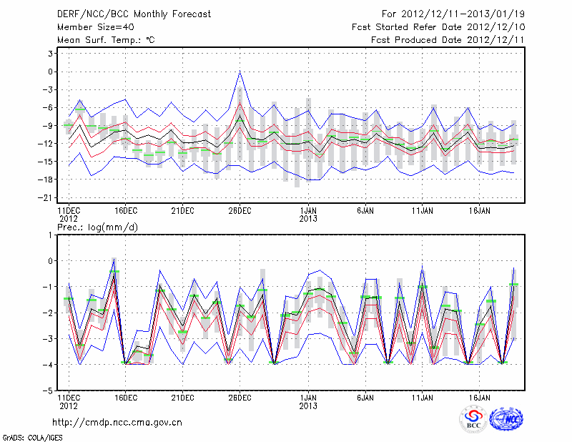The height and width of the screenshot is (442, 572).
Task: Click 16JAN on the precipitation chart axis
Action: (479, 396)
